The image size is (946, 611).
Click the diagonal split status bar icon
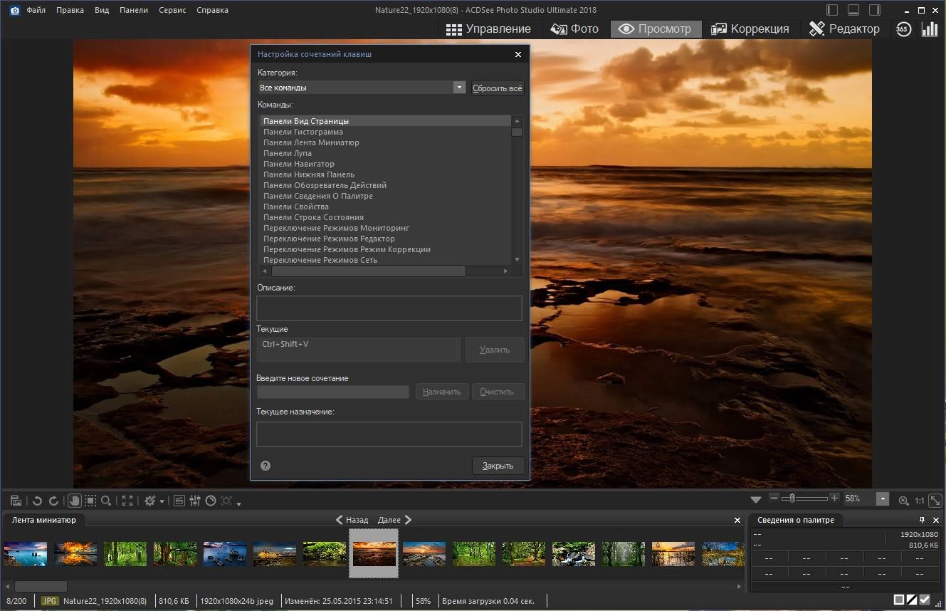click(x=912, y=600)
